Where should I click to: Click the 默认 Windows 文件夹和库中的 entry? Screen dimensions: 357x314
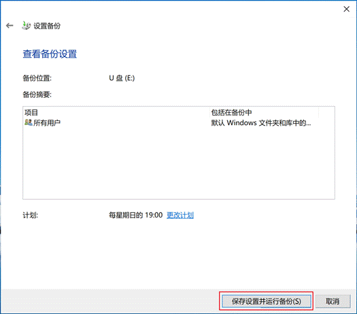coord(261,123)
